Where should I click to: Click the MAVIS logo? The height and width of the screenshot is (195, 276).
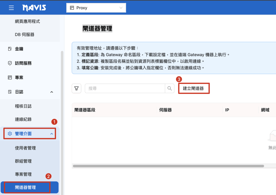tap(34, 8)
